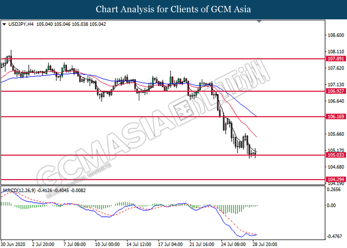This screenshot has width=347, height=248.
Task: Click the 14 Jul 12:00 time label
Action: click(x=139, y=244)
